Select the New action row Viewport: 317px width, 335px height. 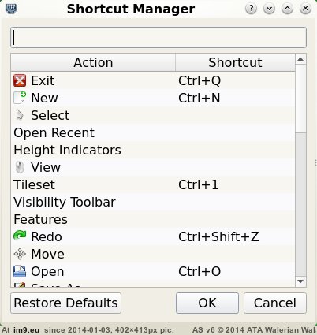pyautogui.click(x=153, y=98)
